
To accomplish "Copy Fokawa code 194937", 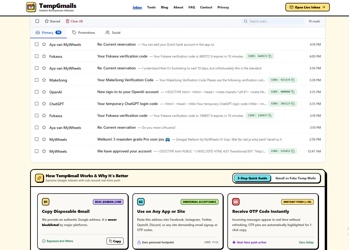I will click(270, 116).
